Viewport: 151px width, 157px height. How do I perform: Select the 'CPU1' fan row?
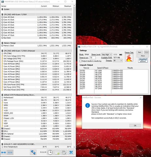(x=37, y=131)
